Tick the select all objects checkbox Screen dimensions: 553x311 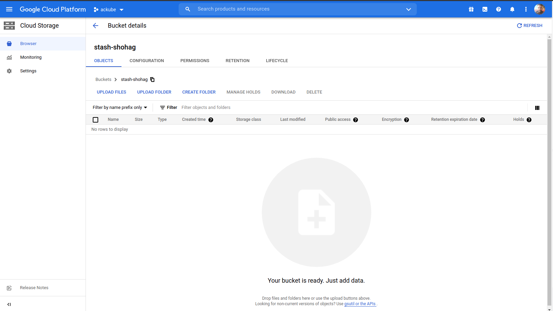coord(95,120)
